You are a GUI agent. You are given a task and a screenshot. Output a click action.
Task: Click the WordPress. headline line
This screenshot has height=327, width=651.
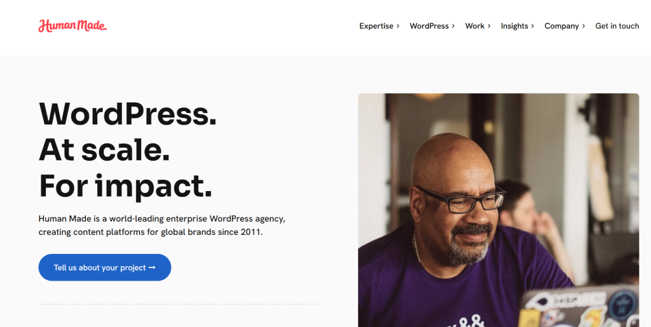[x=127, y=113]
